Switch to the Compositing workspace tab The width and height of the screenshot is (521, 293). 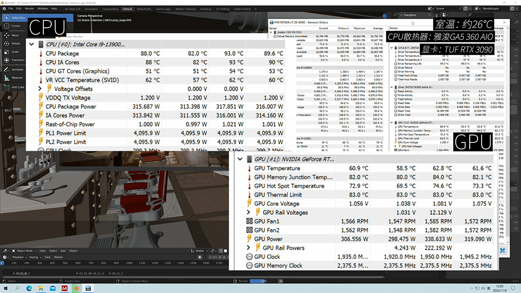tap(110, 9)
